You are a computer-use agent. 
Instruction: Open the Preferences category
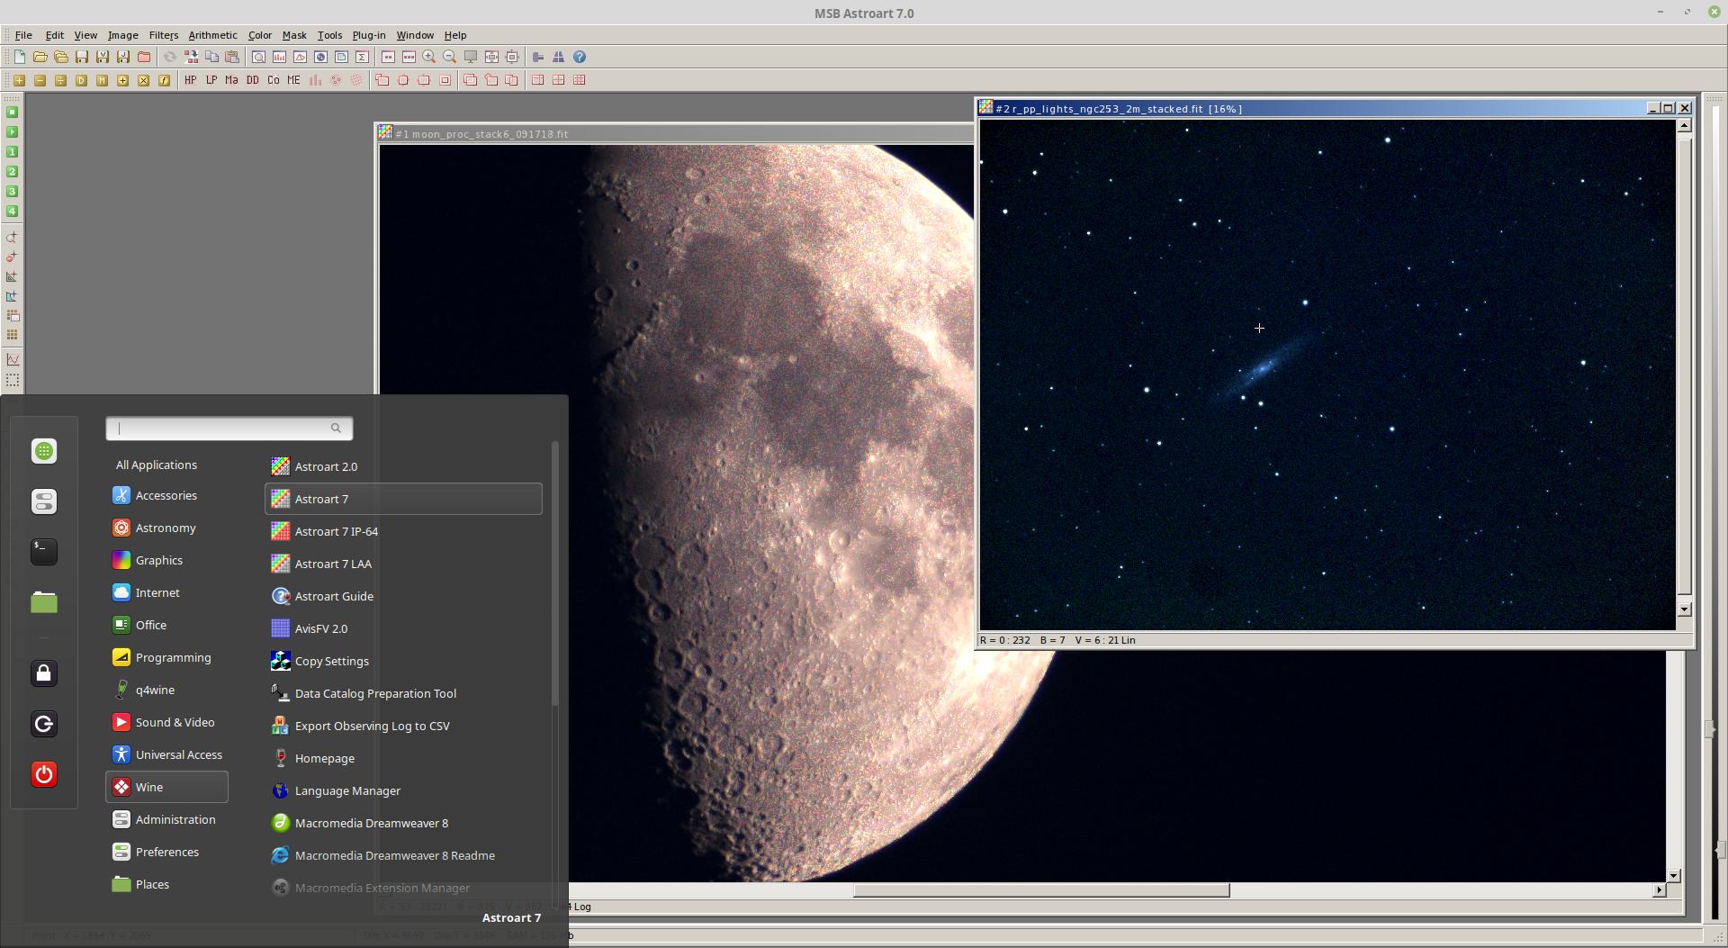(166, 852)
